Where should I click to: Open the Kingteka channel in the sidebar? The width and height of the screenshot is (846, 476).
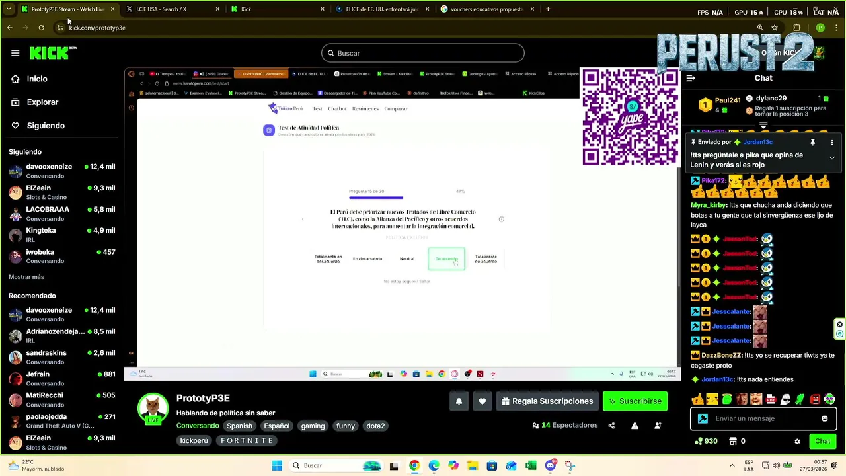pyautogui.click(x=63, y=235)
